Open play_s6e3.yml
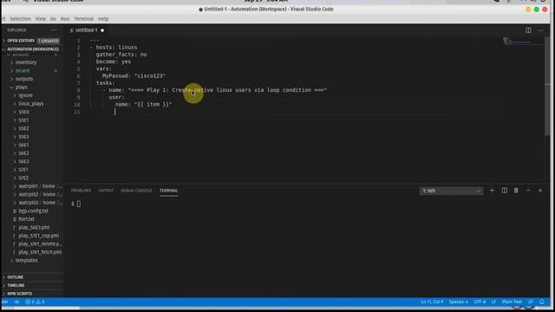Image resolution: width=555 pixels, height=312 pixels. coord(34,227)
